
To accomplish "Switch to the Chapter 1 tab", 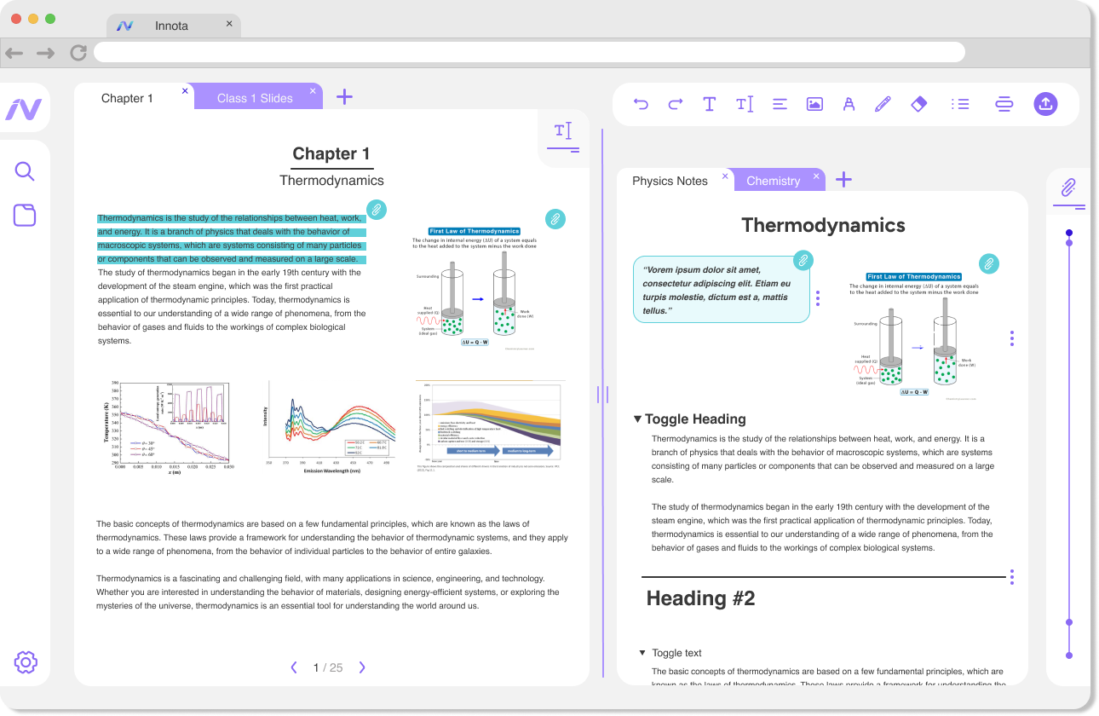I will [x=127, y=98].
